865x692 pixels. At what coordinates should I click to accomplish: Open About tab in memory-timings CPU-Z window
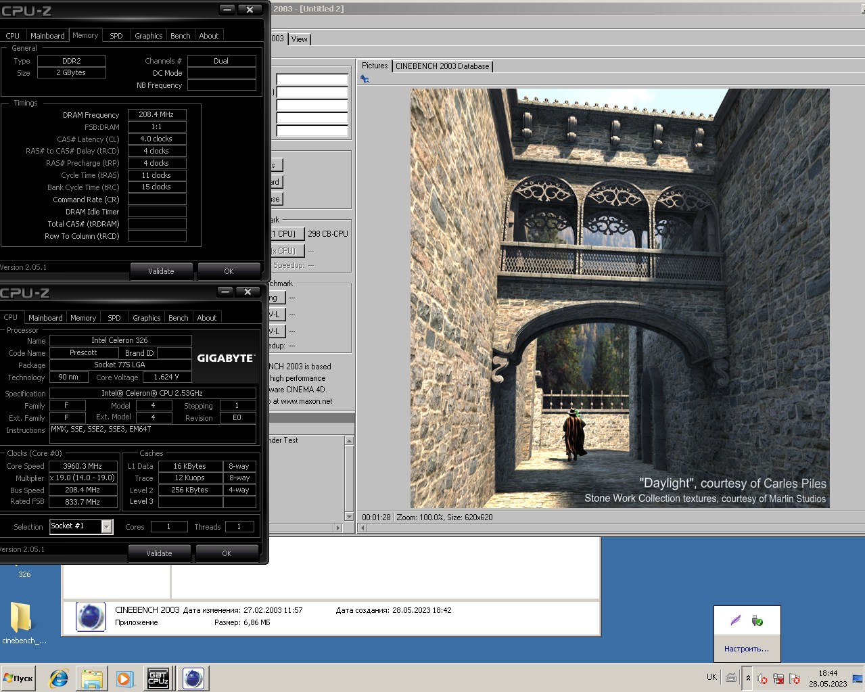click(x=209, y=36)
